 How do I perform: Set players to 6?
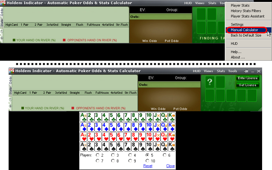pos(164,155)
